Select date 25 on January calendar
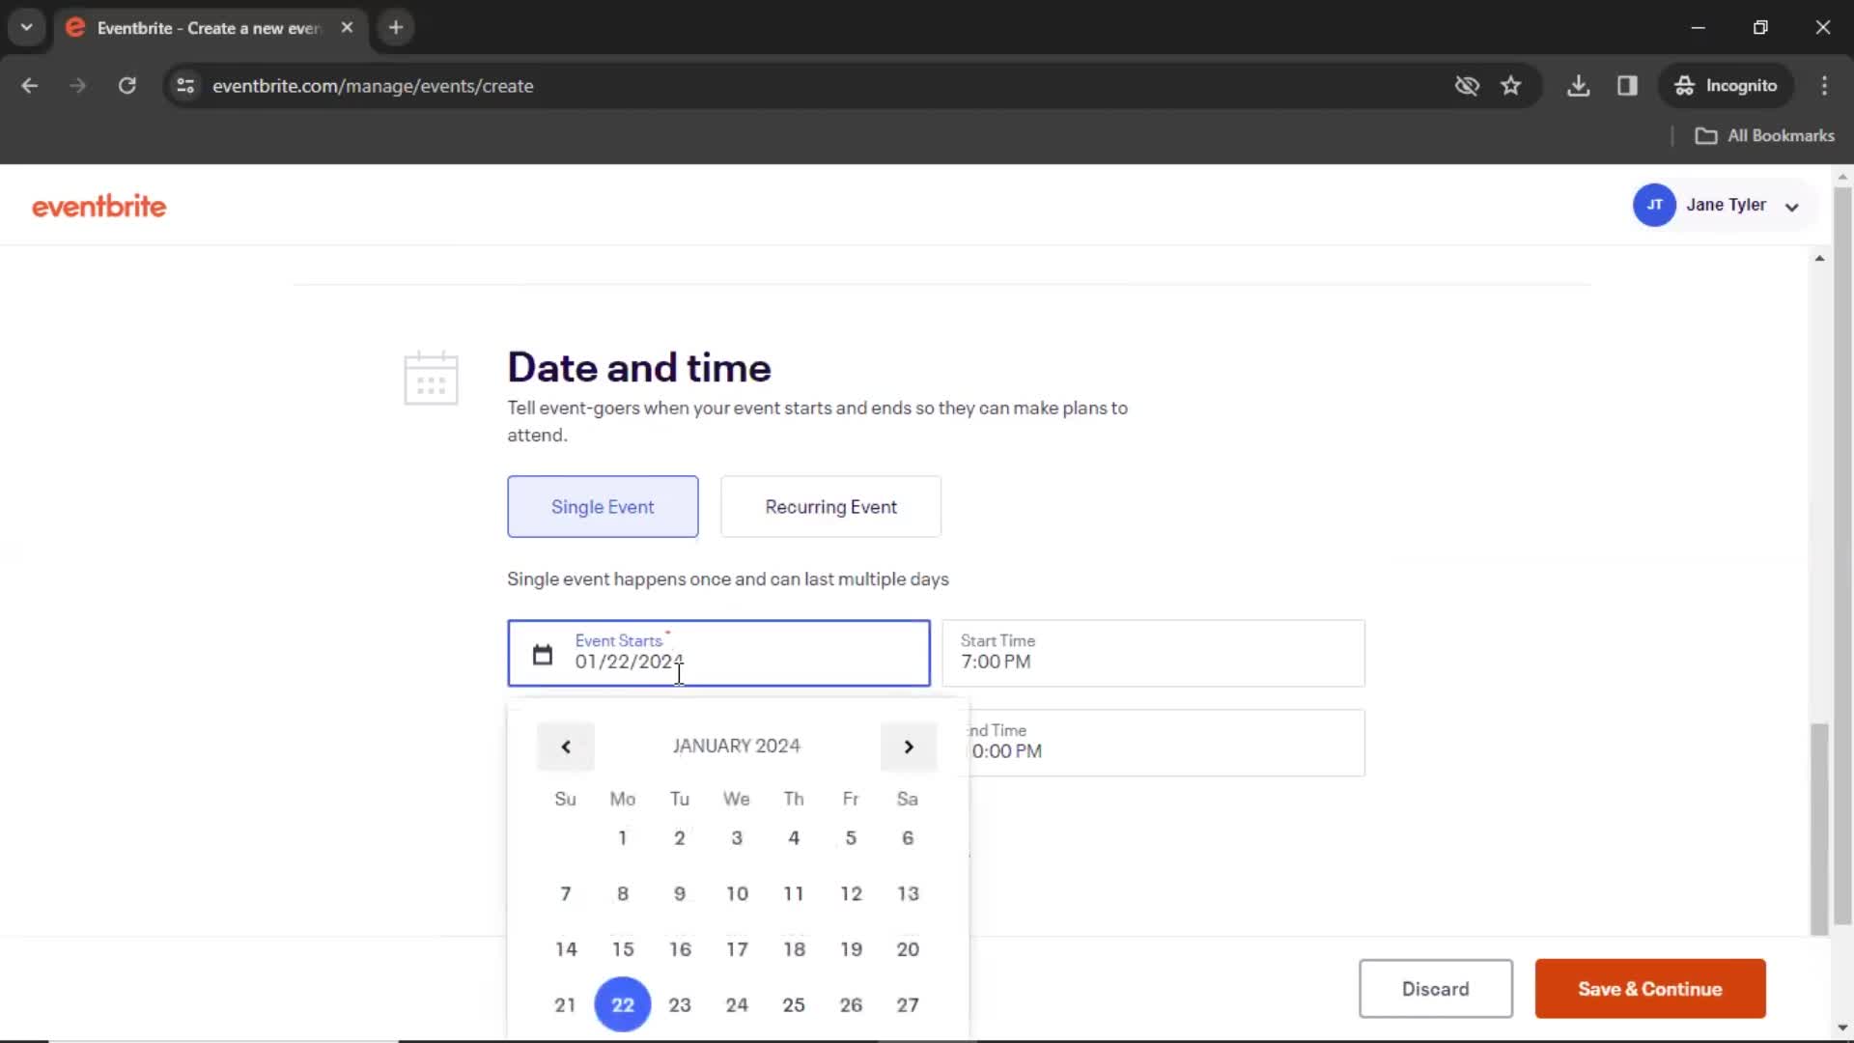Image resolution: width=1854 pixels, height=1043 pixels. click(794, 1004)
